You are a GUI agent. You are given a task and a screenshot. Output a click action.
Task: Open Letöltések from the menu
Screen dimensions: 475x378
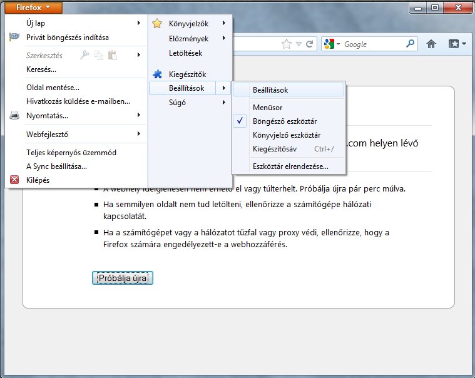coord(190,53)
